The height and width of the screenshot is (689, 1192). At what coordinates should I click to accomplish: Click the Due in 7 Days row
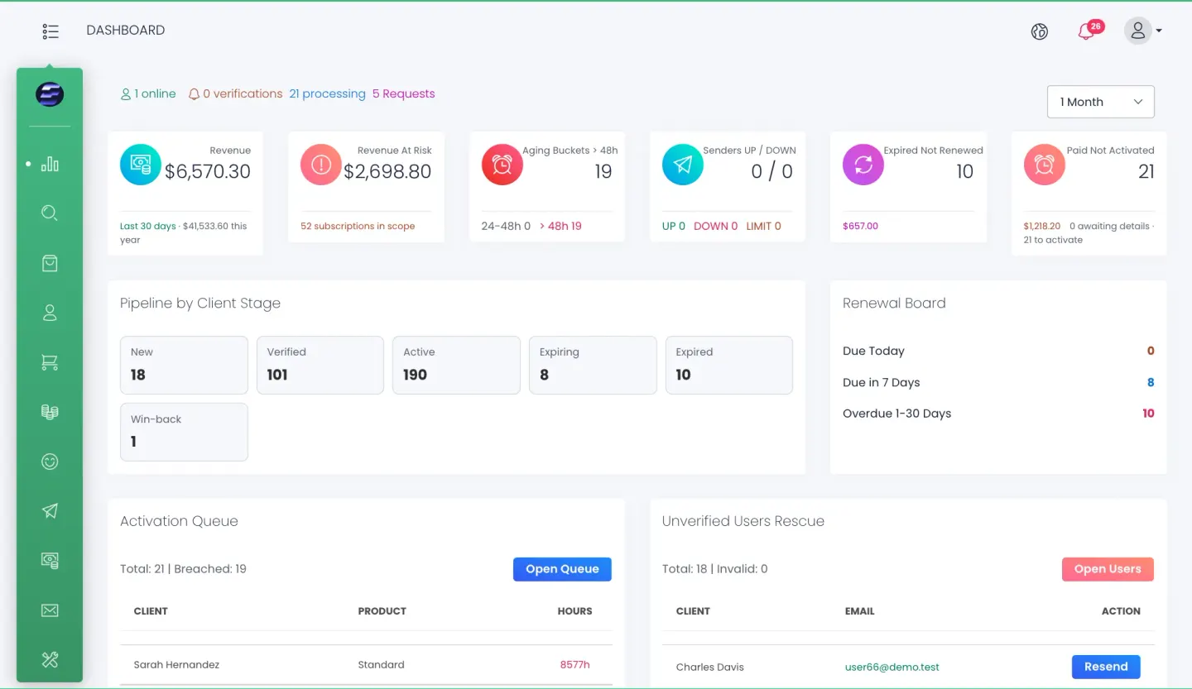pyautogui.click(x=998, y=382)
